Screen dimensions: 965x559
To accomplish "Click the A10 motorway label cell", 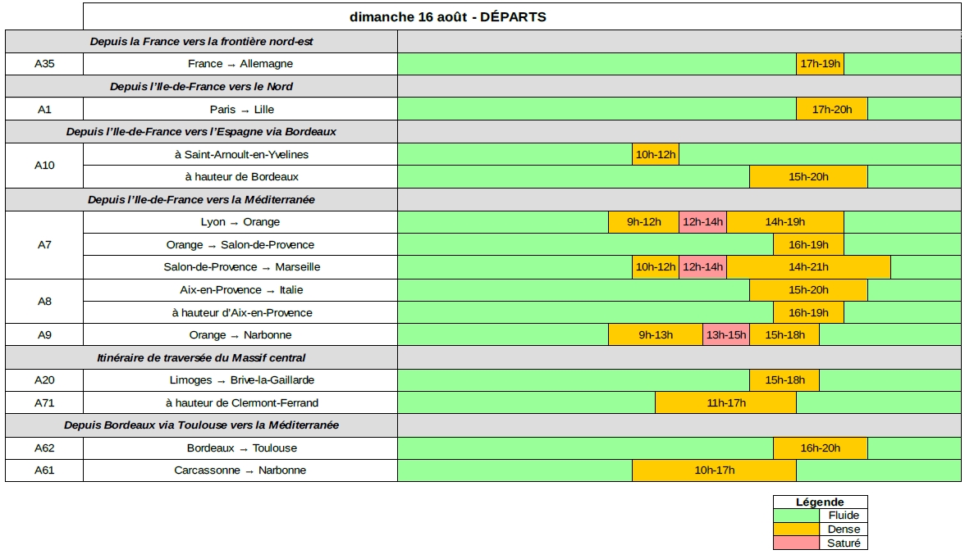I will (x=44, y=166).
